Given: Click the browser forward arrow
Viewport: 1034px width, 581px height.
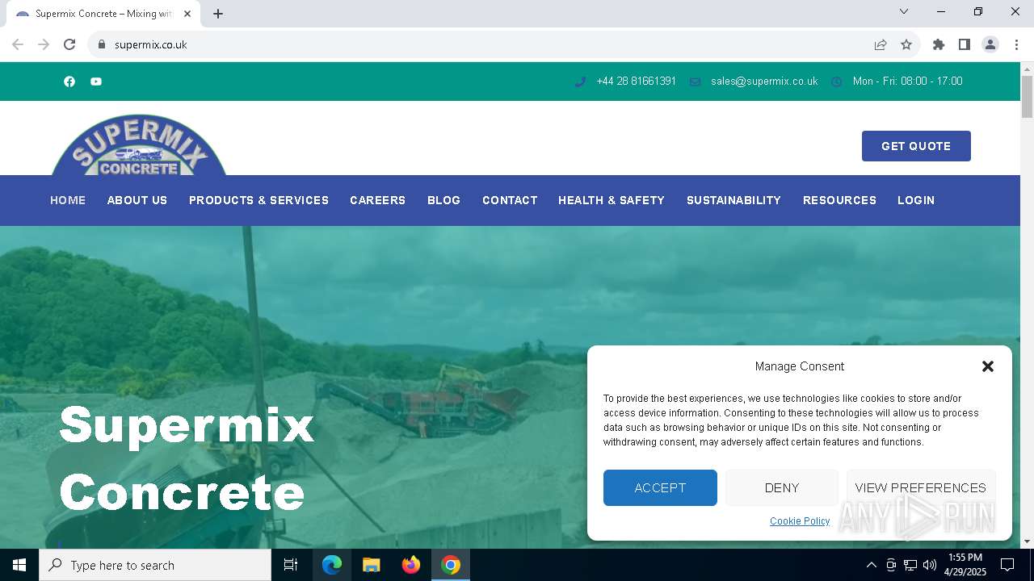Looking at the screenshot, I should (44, 44).
